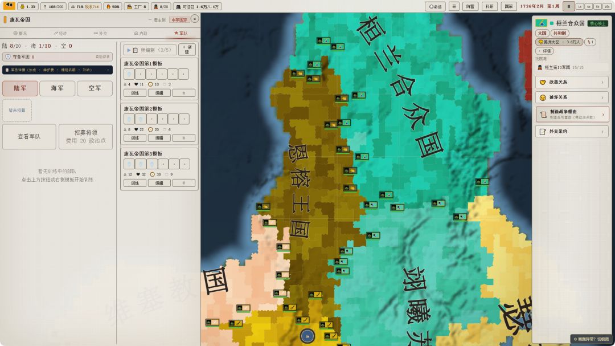Viewport: 615px width, 346px height.
Task: Click first unit slot of 康瓦帝国第1模板
Action: (x=129, y=74)
